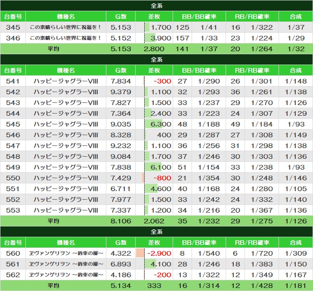Click 1/540 BB rate in row 560
Viewport: 313px width, 291px height.
(x=209, y=253)
